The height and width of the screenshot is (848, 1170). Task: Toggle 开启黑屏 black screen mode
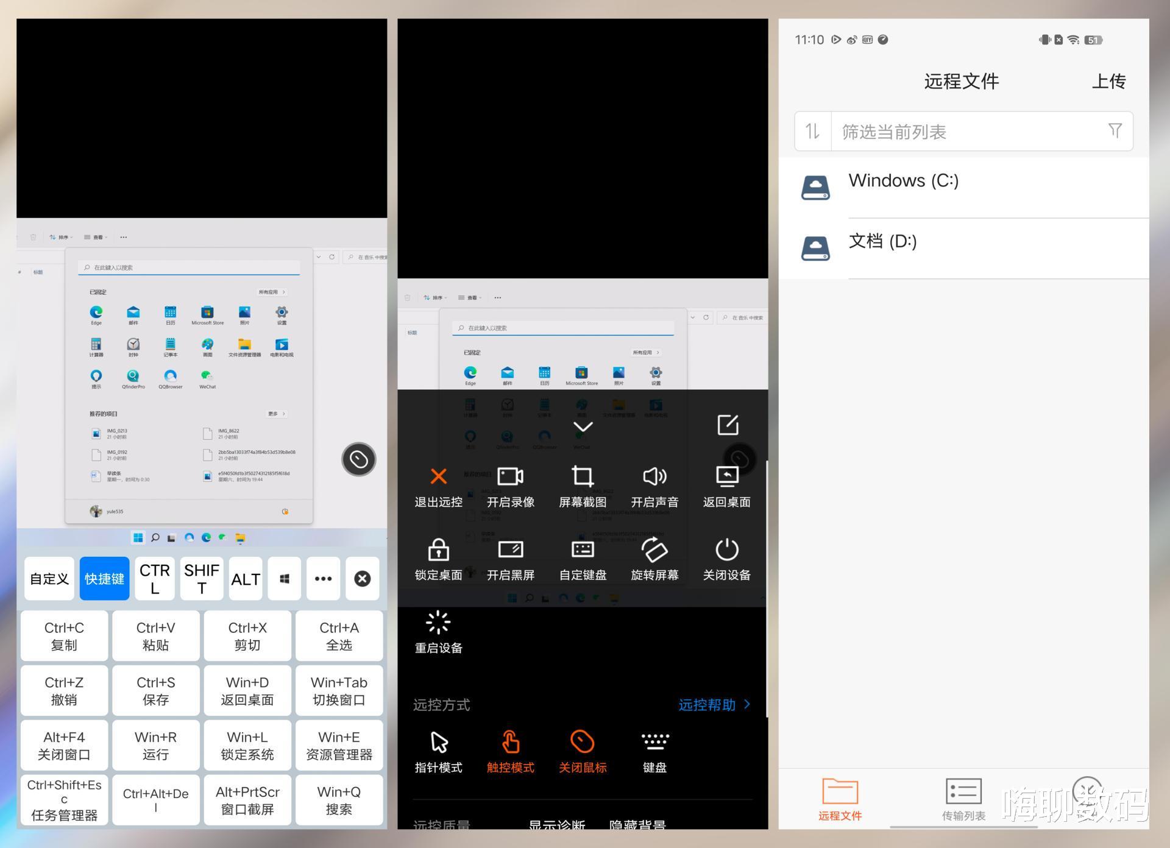(x=510, y=549)
